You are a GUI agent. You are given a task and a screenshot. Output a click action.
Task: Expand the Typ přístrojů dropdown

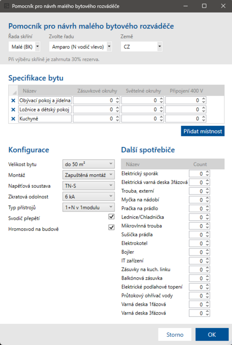point(88,207)
